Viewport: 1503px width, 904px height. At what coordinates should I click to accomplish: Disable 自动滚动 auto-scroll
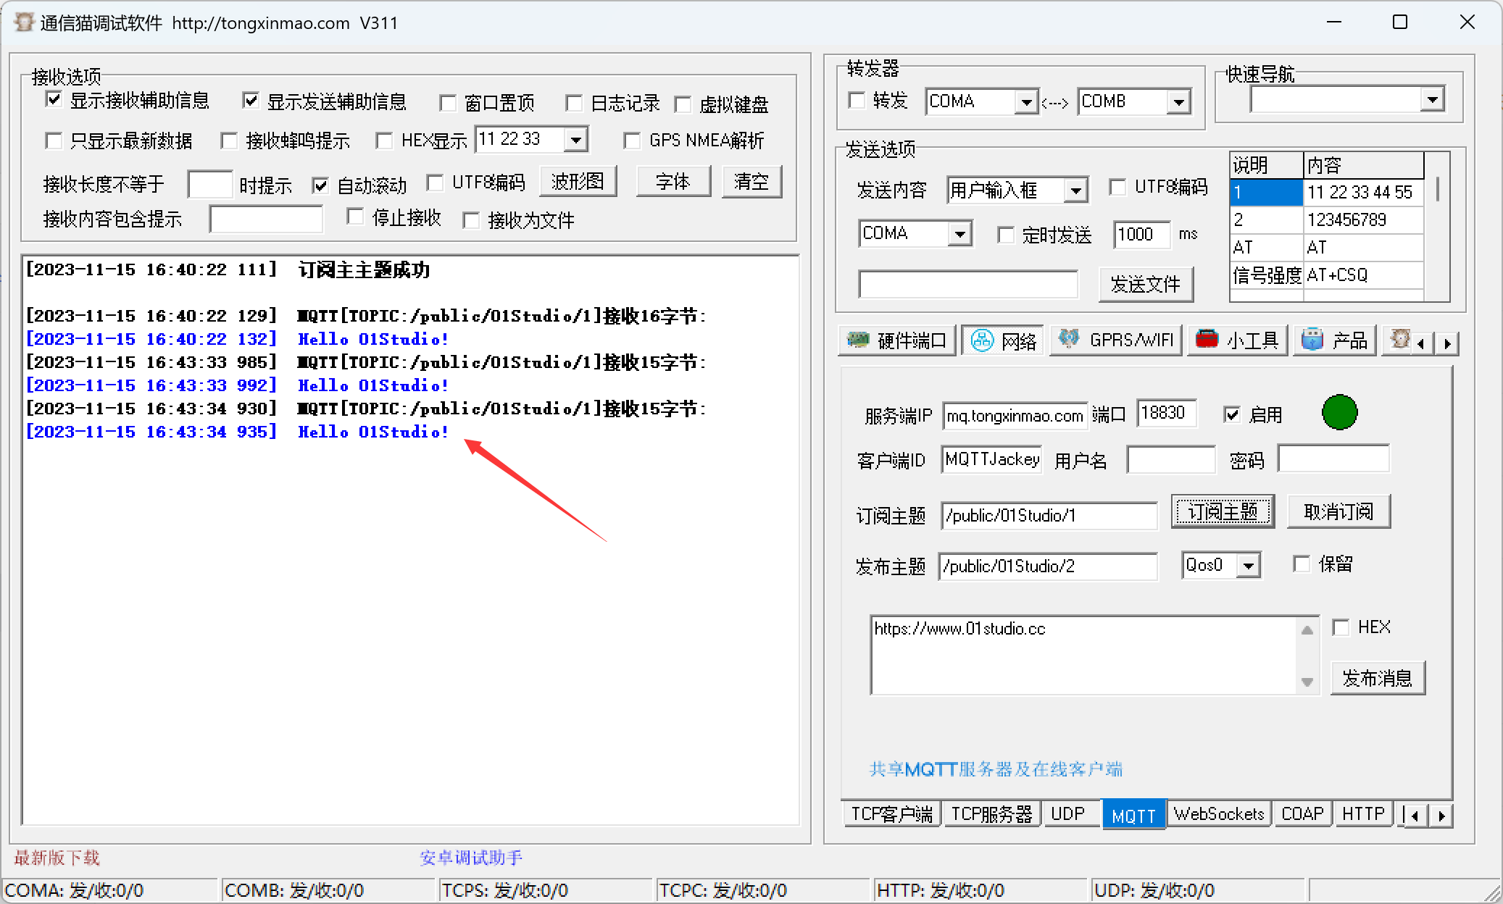click(x=320, y=185)
